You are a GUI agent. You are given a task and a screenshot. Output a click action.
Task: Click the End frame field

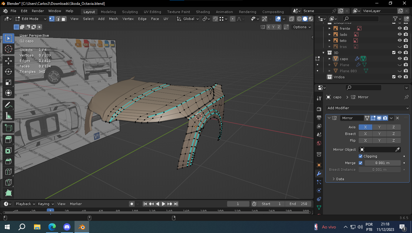pos(298,204)
